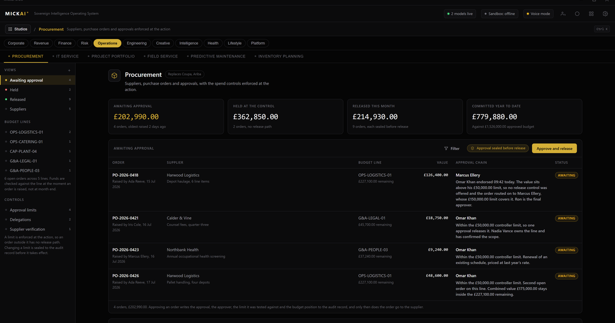
Task: Select budget line OPS-CATERING-01
Action: (37, 142)
